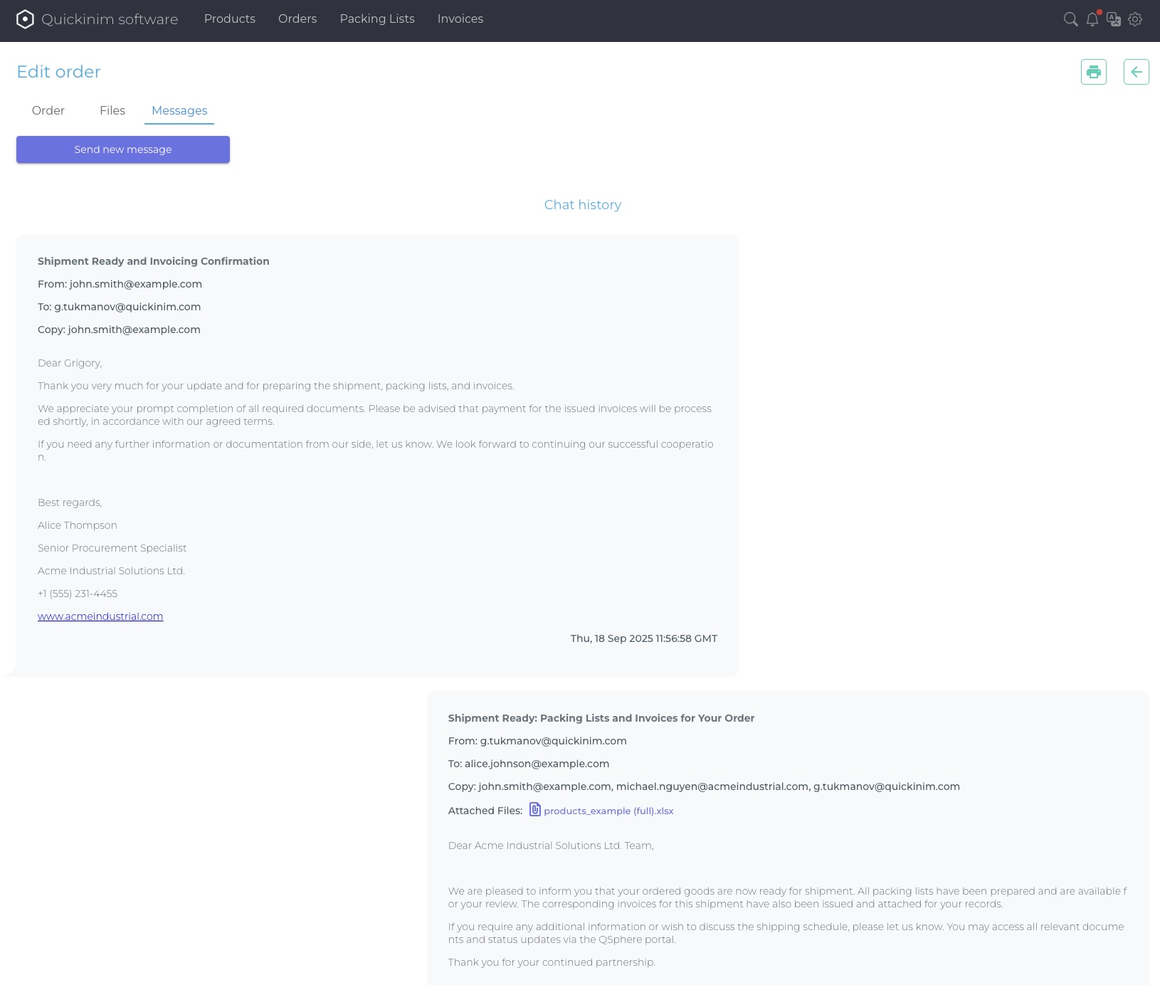Viewport: 1160px width, 985px height.
Task: Click the Chat history heading
Action: (x=582, y=205)
